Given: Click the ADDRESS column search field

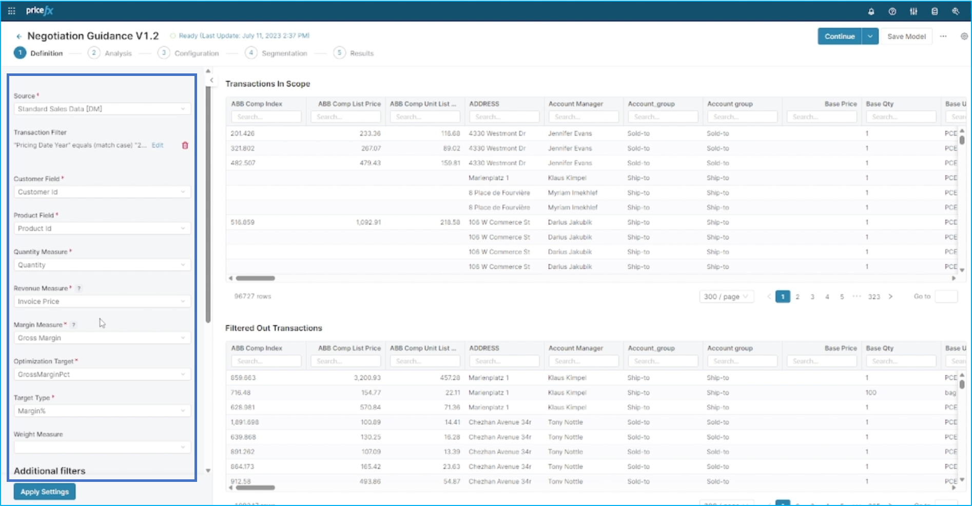Looking at the screenshot, I should 504,117.
